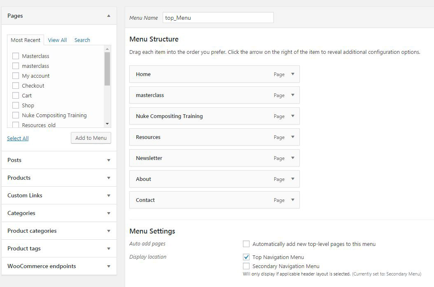Click the Menu Structure heading
434x287 pixels.
(x=154, y=39)
